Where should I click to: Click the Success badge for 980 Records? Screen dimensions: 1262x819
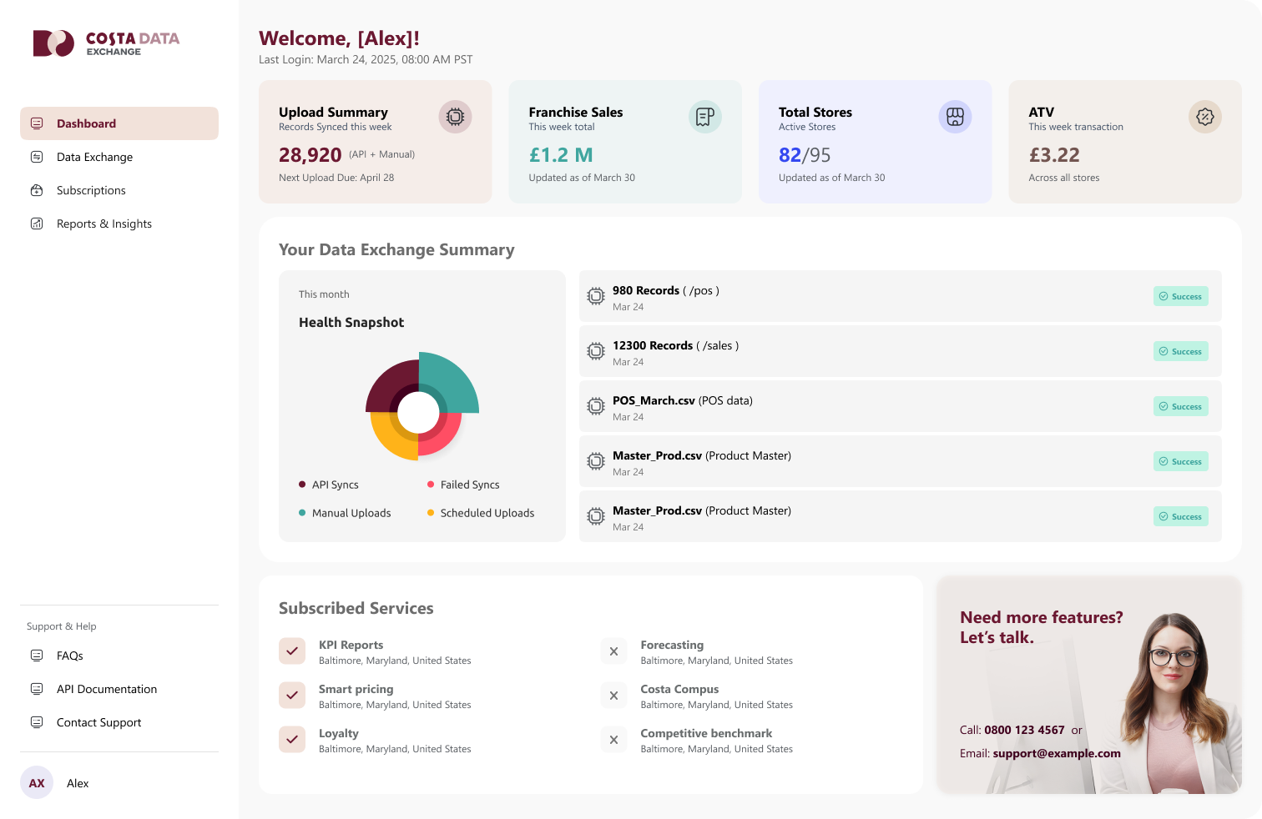coord(1180,296)
